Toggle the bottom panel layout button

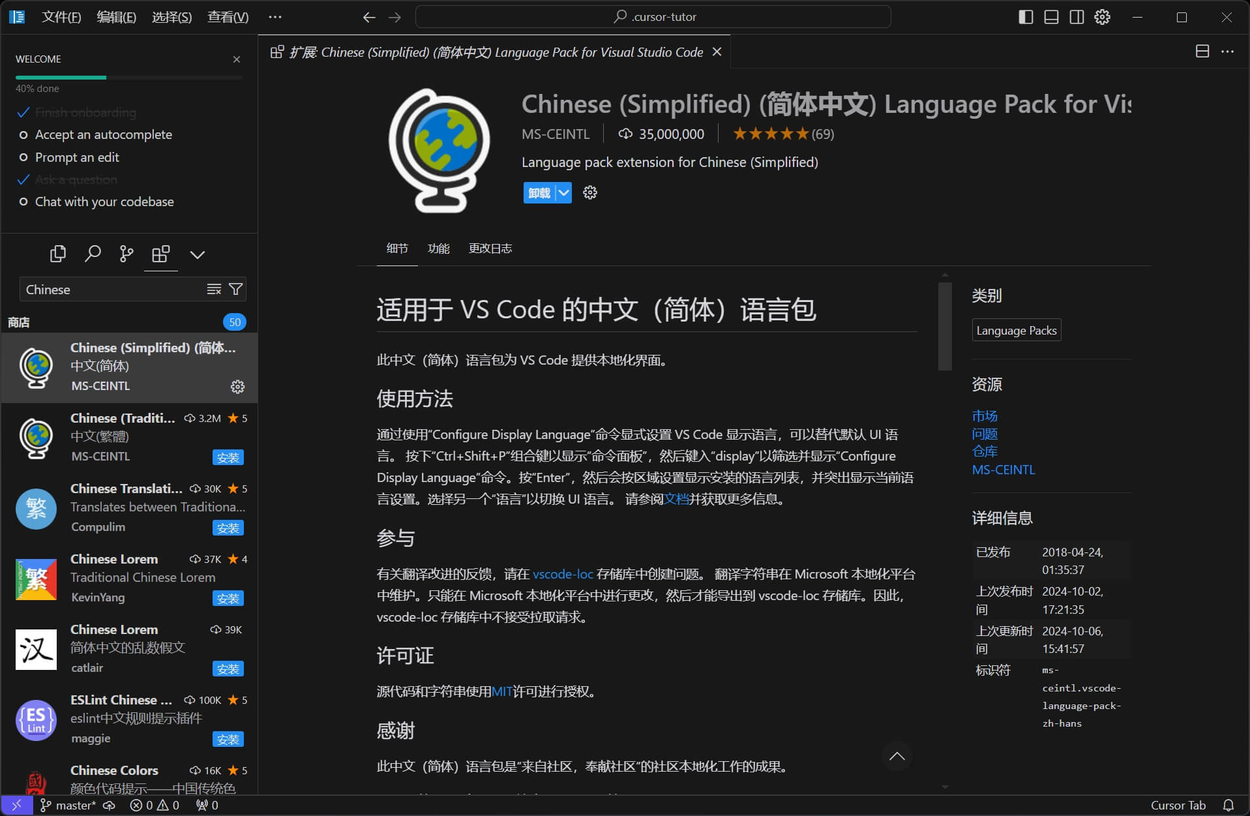tap(1051, 17)
